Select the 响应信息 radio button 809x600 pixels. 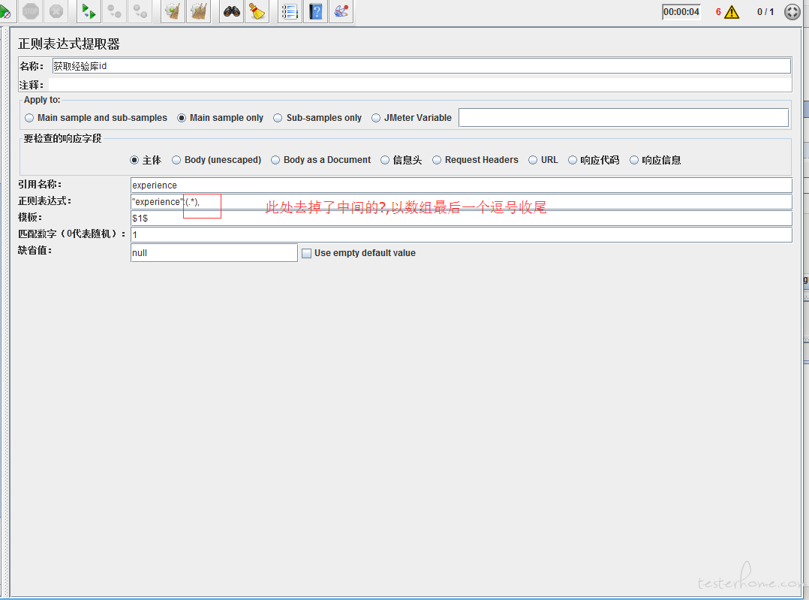tap(634, 160)
